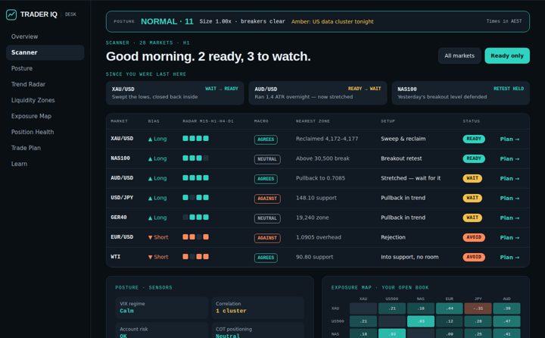Click the '148.10 support' zone cell
Screen dimensions: 545x338
click(316, 198)
